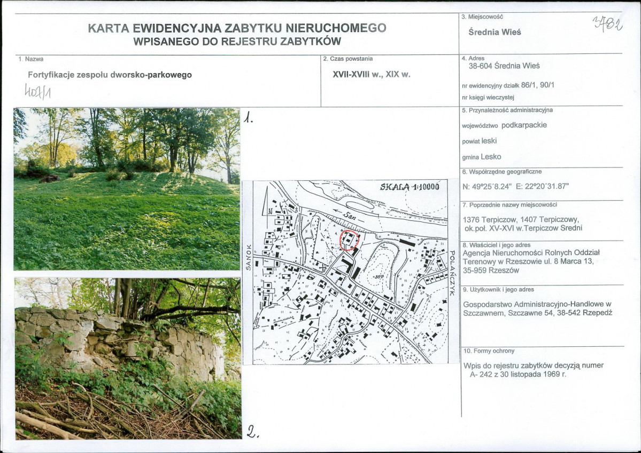641x453 pixels.
Task: Click the map scale label 'SKALA 1:10000'
Action: pos(410,187)
